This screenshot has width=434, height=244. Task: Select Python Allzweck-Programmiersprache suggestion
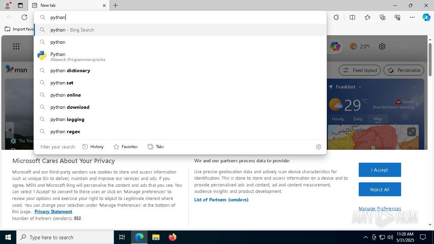pos(180,56)
